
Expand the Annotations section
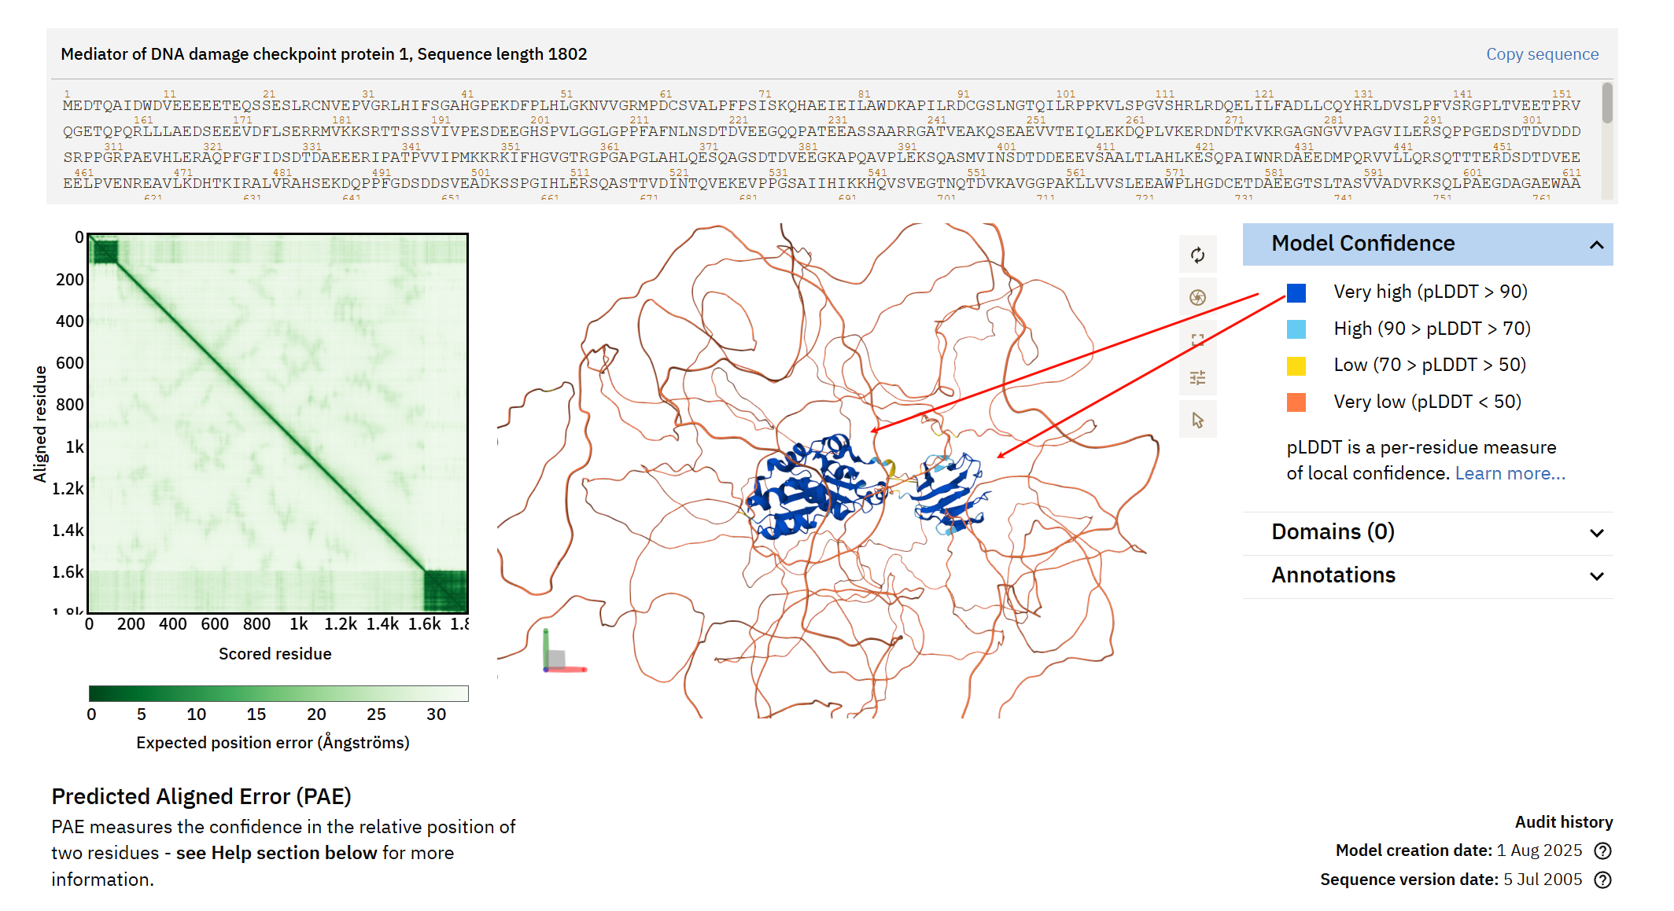point(1596,576)
